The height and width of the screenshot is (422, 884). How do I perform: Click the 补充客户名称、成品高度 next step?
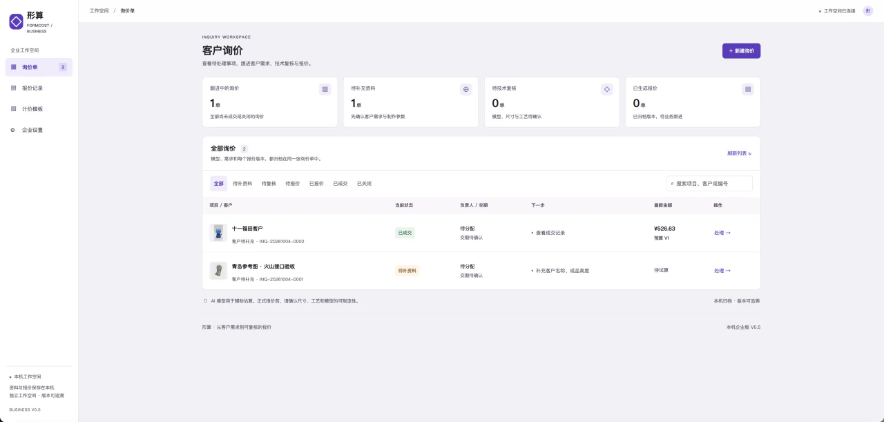coord(562,271)
